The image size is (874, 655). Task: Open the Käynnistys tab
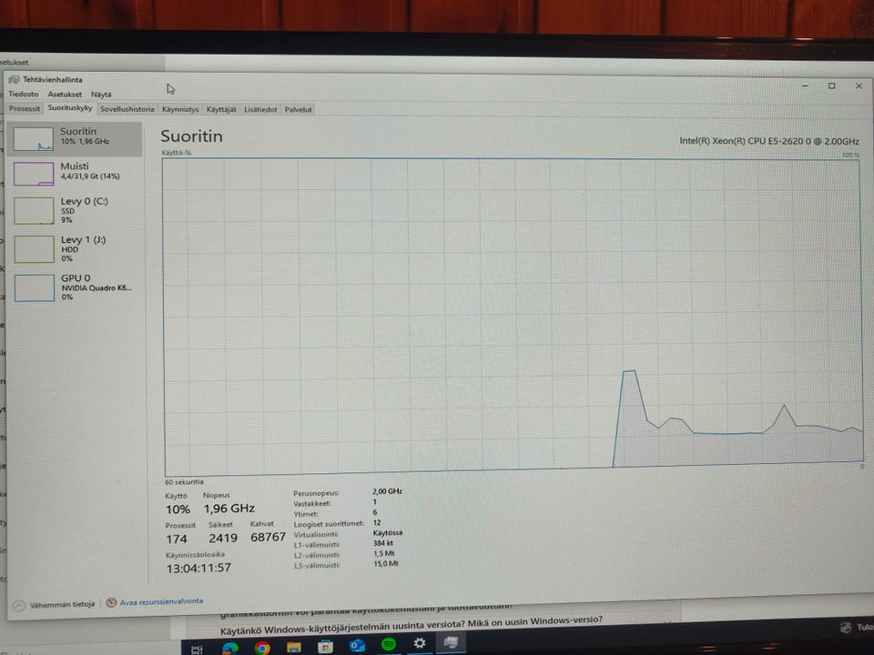(x=180, y=109)
